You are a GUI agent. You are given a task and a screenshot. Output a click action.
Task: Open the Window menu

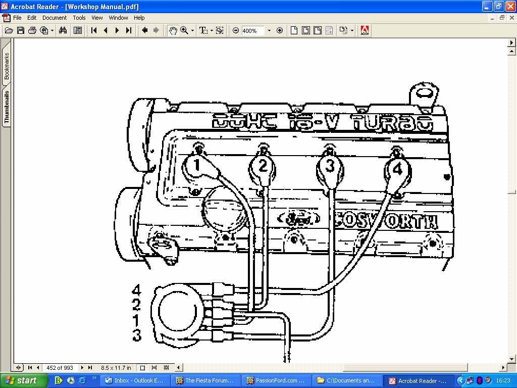[x=118, y=18]
